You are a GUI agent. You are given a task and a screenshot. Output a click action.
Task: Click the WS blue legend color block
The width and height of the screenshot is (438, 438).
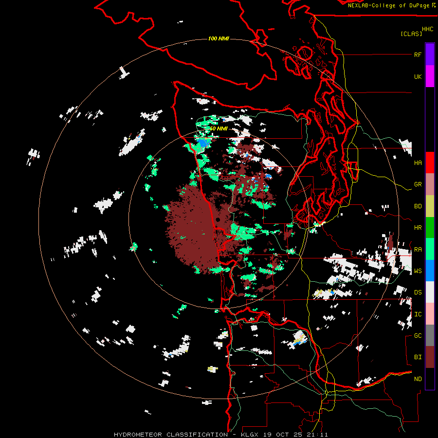(430, 271)
